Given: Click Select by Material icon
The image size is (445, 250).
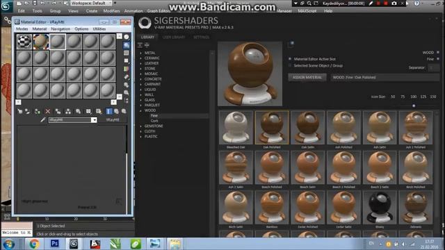Looking at the screenshot, I should tap(127, 92).
